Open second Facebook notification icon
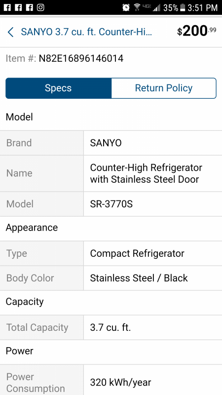This screenshot has height=395, width=222. (x=18, y=7)
